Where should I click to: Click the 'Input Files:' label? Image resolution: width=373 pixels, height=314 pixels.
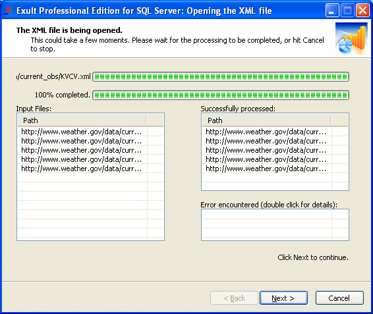coord(34,109)
